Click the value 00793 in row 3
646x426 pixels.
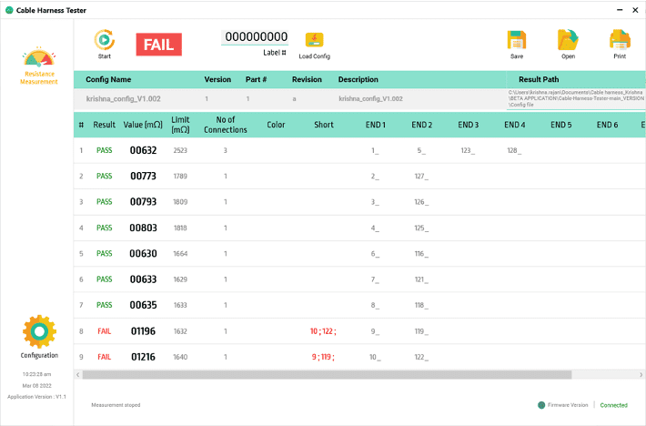(144, 202)
